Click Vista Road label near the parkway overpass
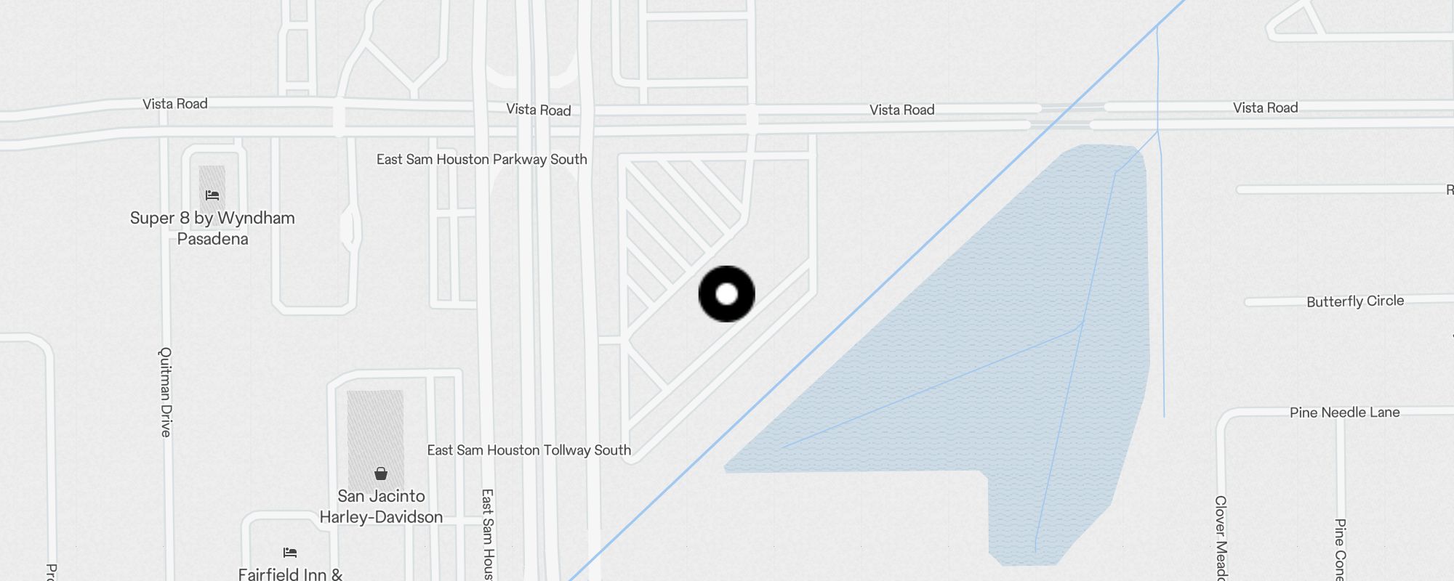1454x581 pixels. click(539, 110)
